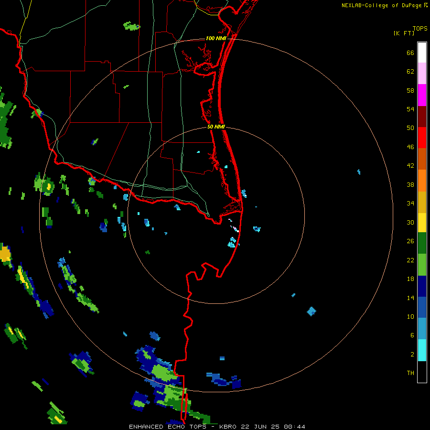Click the legend value 2
The height and width of the screenshot is (430, 430).
tap(412, 355)
